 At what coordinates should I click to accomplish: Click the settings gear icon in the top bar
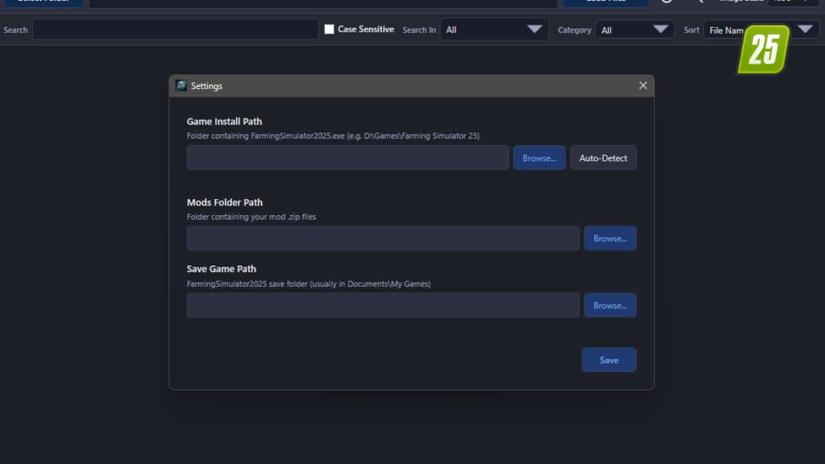coord(667,1)
